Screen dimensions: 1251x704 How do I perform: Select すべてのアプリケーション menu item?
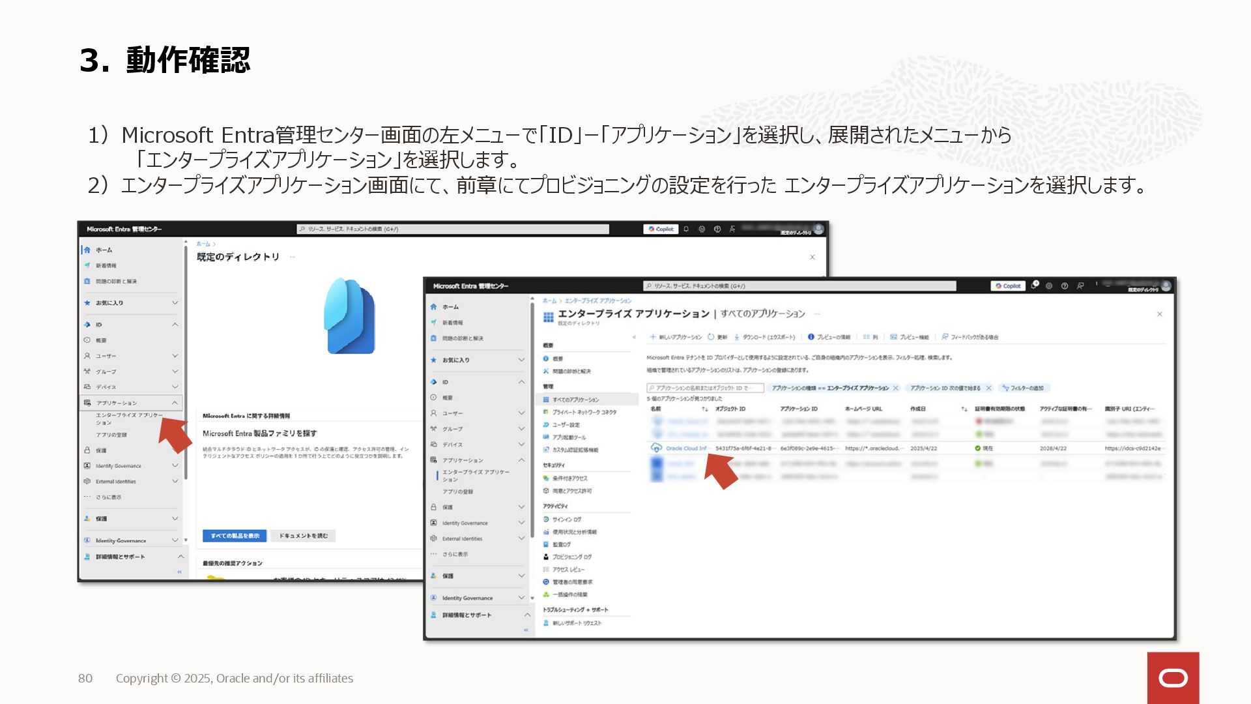tap(575, 400)
